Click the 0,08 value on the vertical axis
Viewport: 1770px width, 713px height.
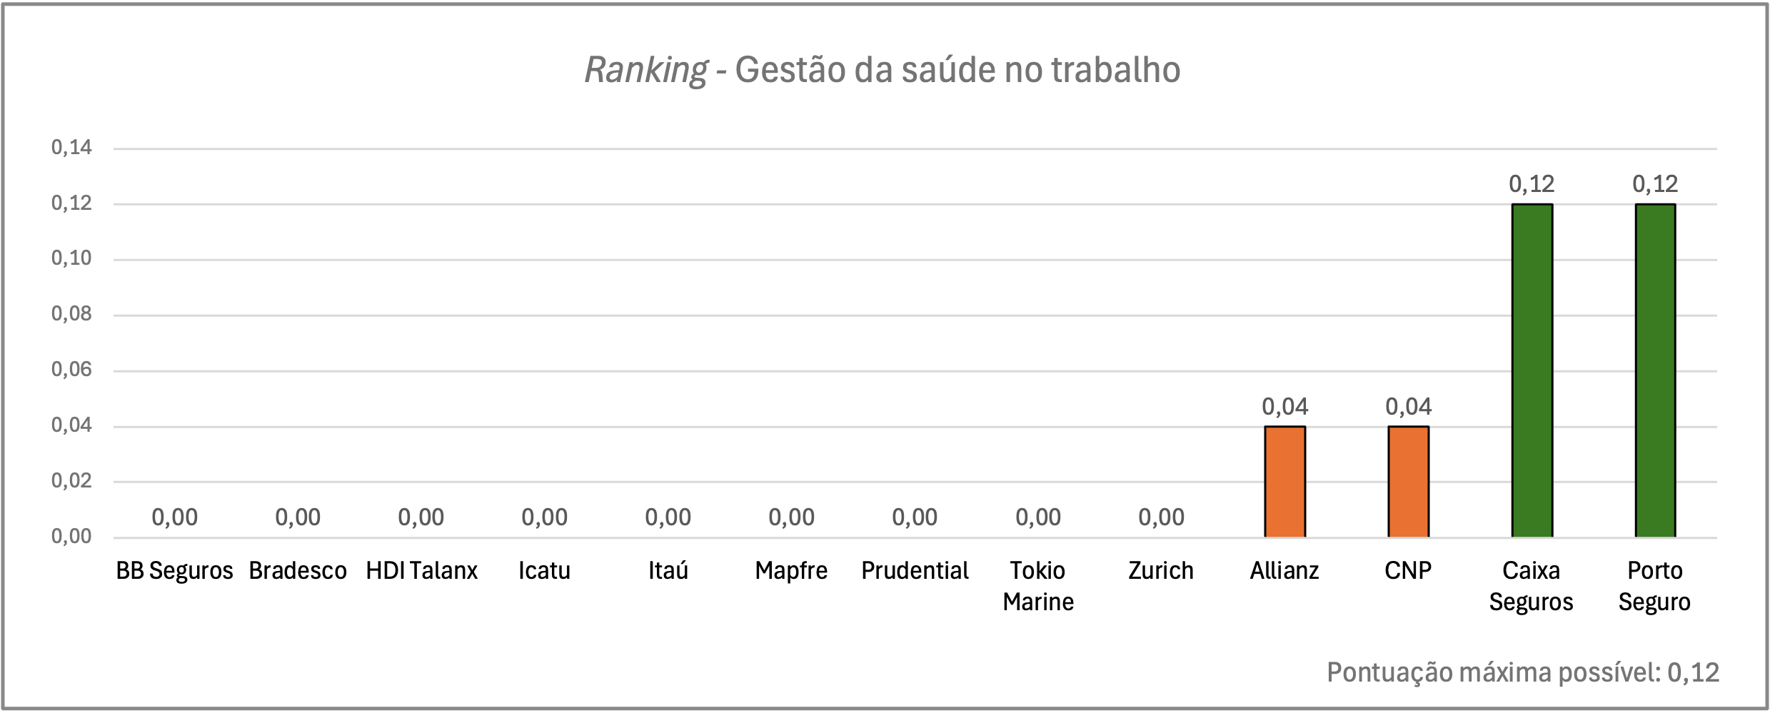point(71,314)
